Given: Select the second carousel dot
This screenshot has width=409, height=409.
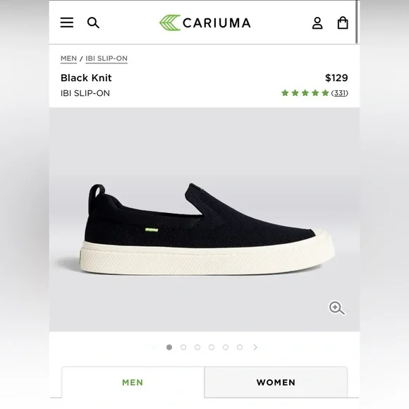Looking at the screenshot, I should [183, 347].
